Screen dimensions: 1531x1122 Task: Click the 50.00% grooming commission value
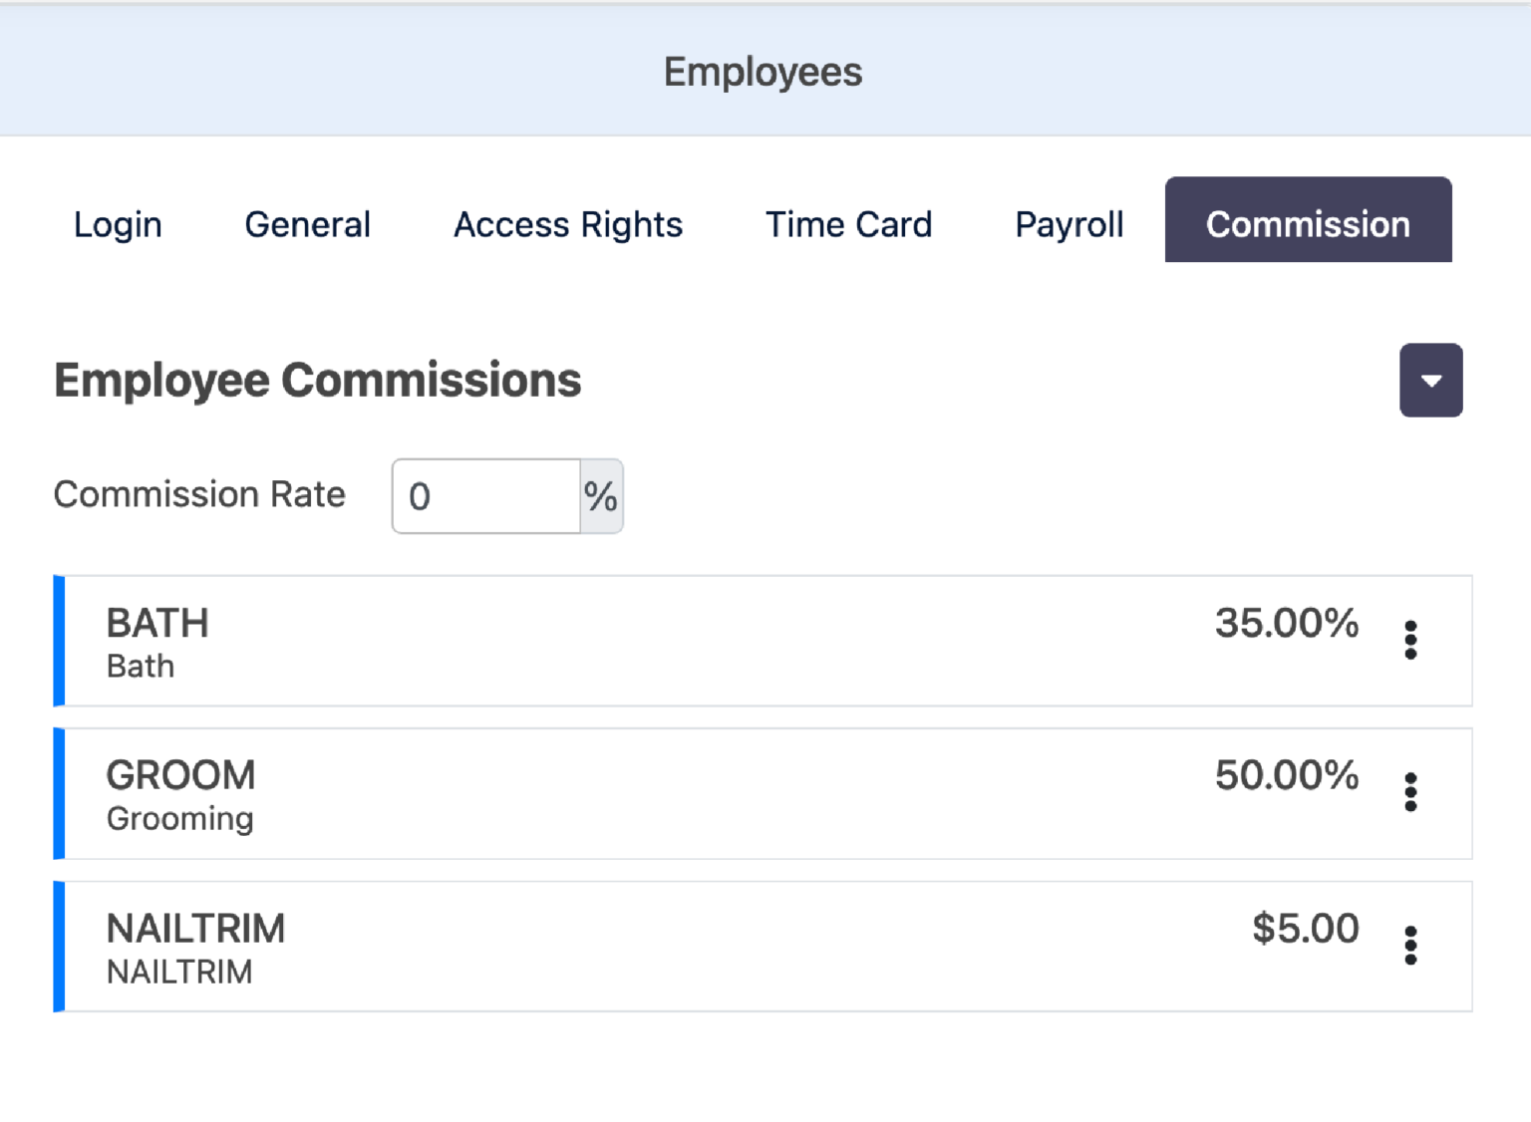click(1286, 775)
